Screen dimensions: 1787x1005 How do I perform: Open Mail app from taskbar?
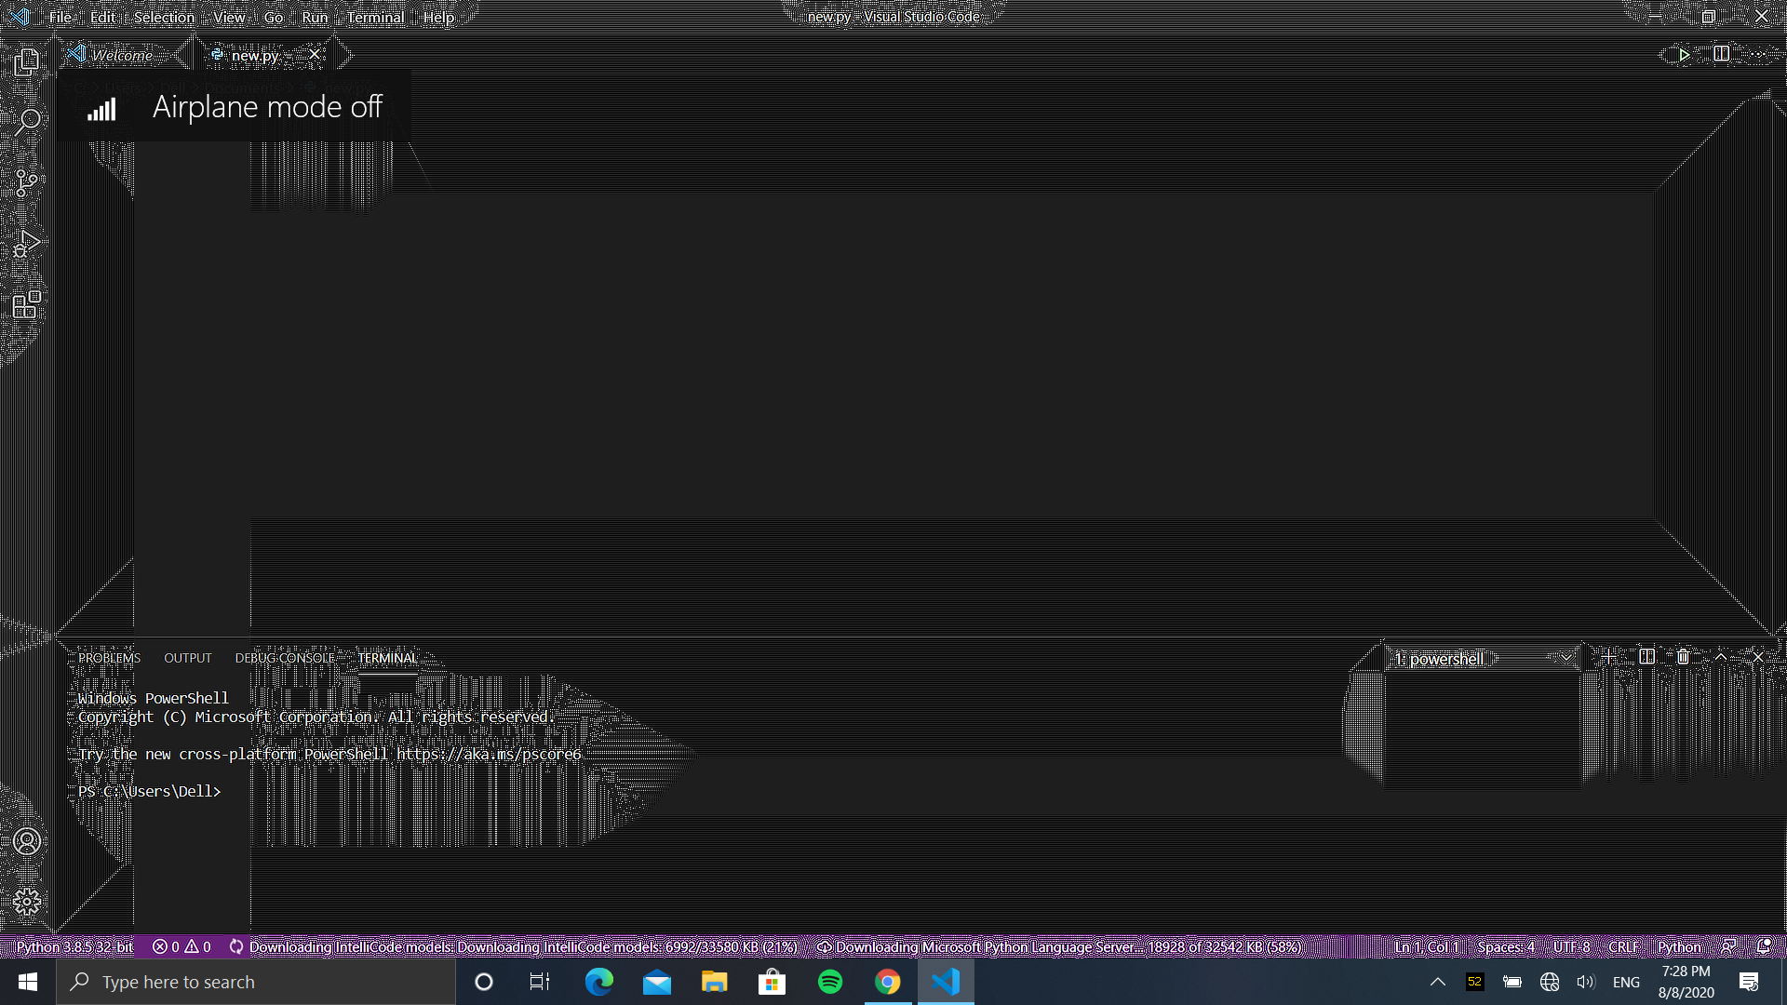click(x=657, y=982)
